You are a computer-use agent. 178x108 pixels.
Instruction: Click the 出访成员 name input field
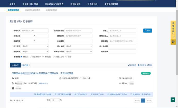click(35, 31)
